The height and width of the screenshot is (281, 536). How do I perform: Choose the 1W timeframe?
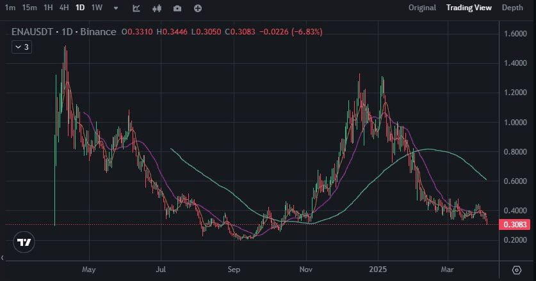[97, 8]
